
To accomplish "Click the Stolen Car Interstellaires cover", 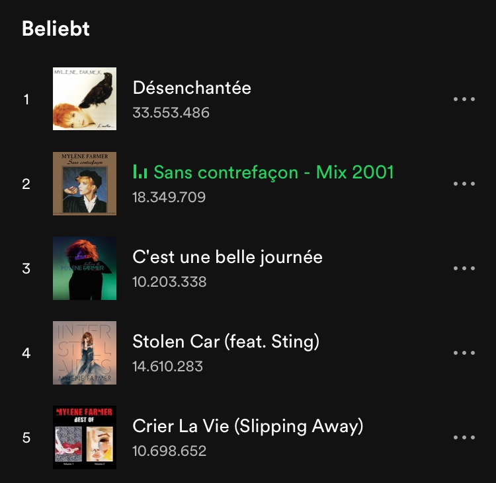I will coord(85,353).
